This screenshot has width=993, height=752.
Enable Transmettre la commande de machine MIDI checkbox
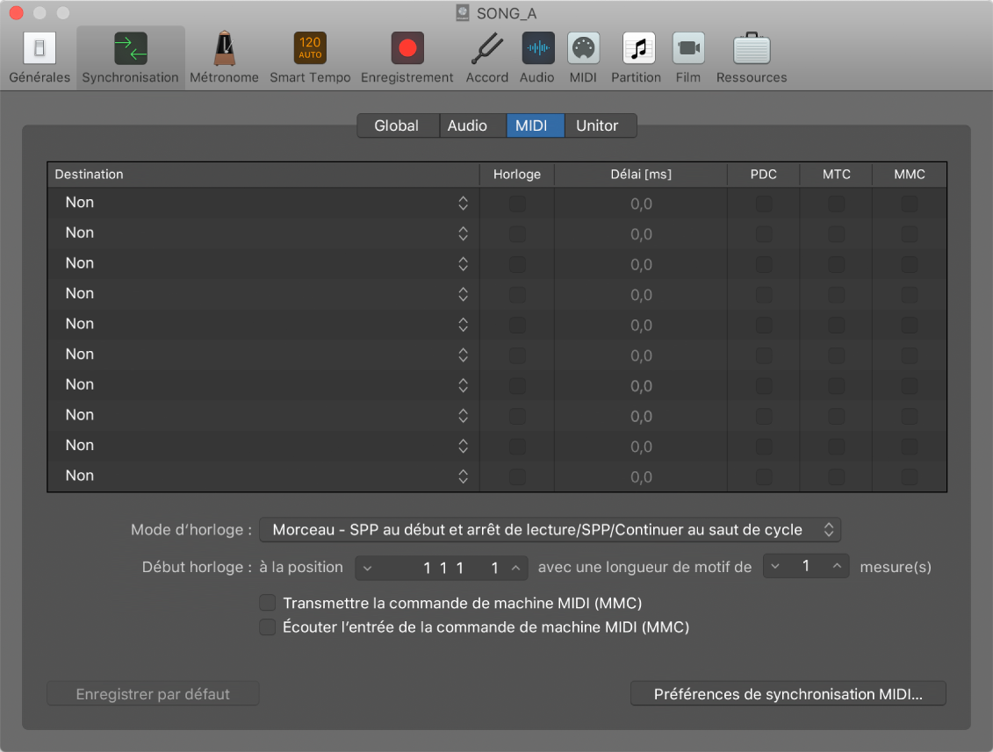coord(268,603)
